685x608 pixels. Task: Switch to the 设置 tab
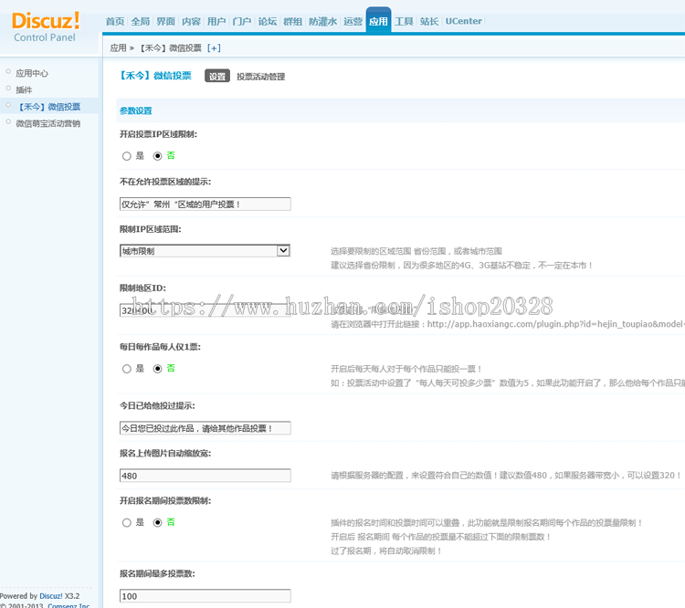point(217,77)
